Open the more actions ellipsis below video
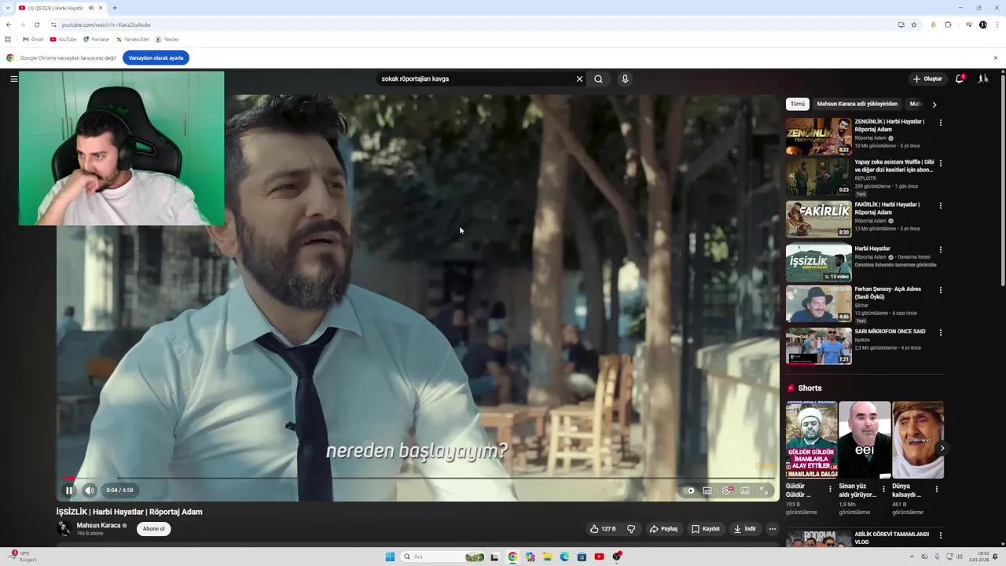The image size is (1006, 566). [772, 529]
